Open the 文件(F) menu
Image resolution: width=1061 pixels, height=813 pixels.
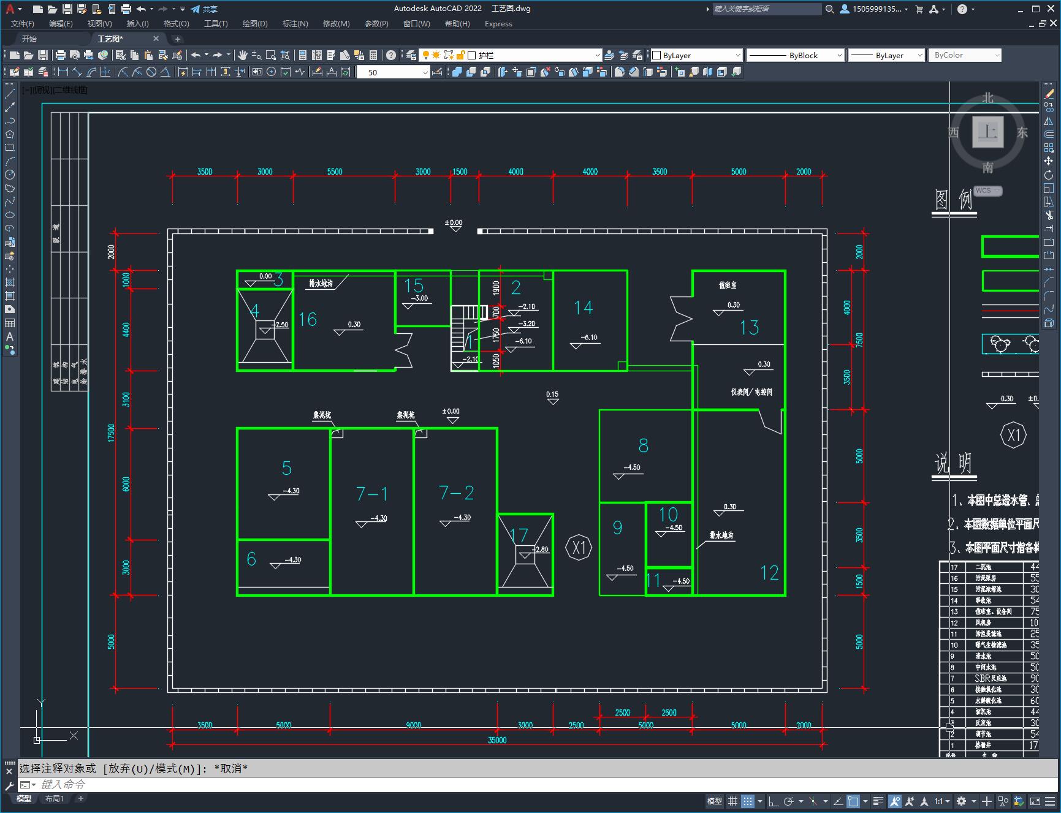point(23,24)
